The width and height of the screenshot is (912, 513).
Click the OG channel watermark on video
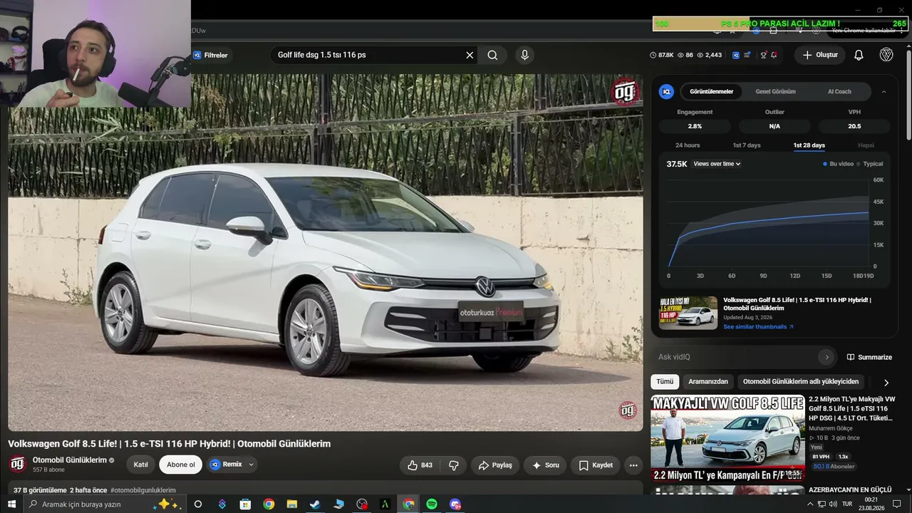tap(628, 410)
